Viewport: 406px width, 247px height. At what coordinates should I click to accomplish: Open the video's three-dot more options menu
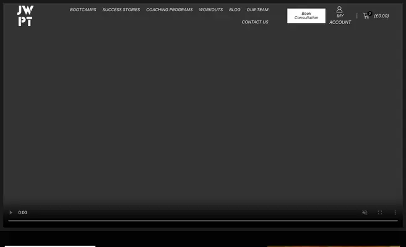coord(395,212)
